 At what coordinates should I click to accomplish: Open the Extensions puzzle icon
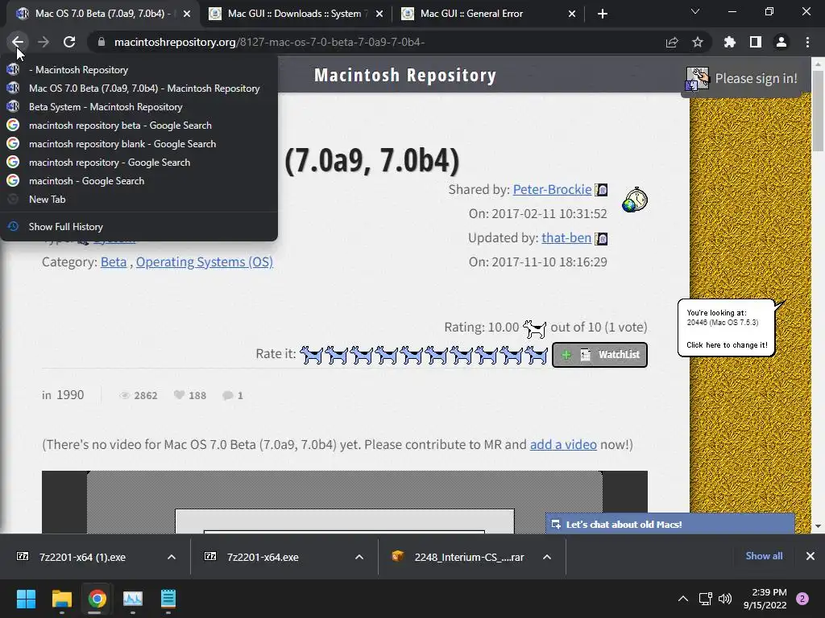[x=730, y=42]
